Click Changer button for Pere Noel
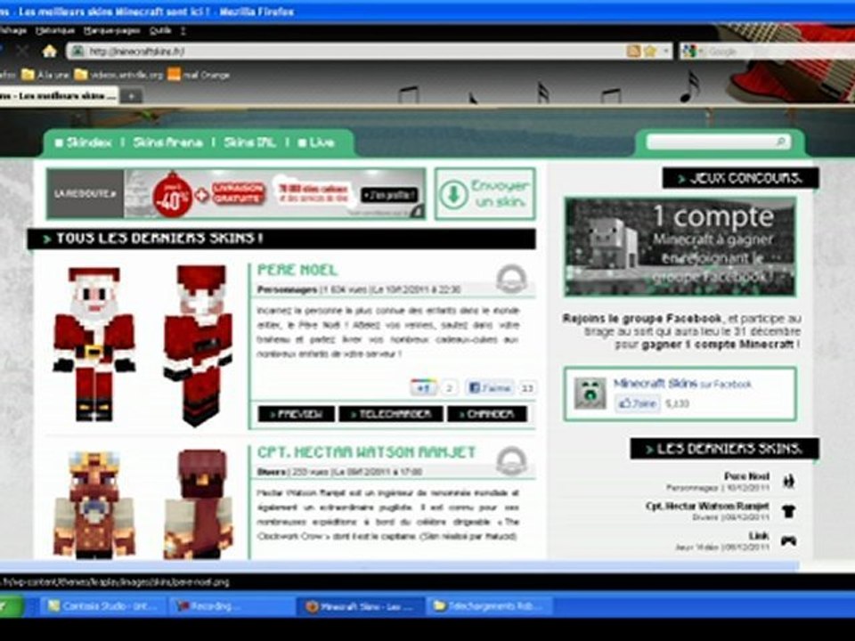This screenshot has width=855, height=641. point(487,414)
